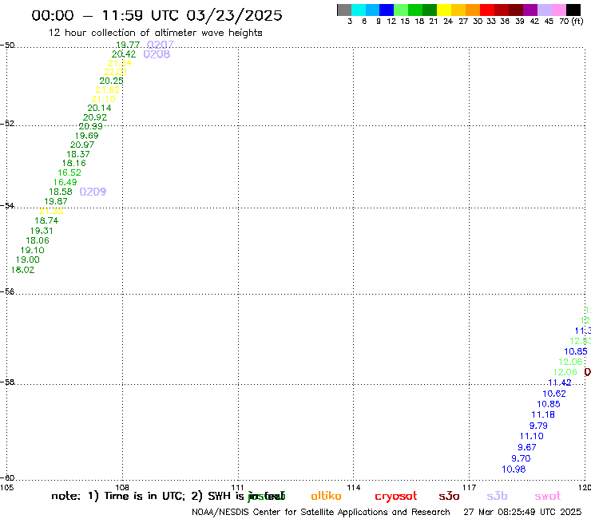Image resolution: width=591 pixels, height=519 pixels.
Task: Click the wave height value 18.02
Action: click(x=22, y=270)
